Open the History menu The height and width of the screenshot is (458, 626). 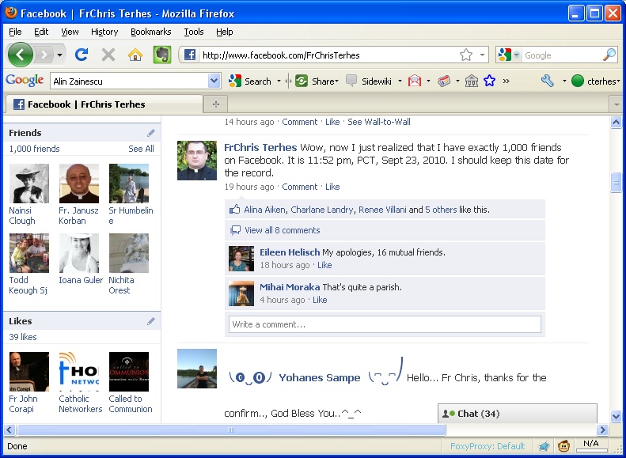[104, 32]
